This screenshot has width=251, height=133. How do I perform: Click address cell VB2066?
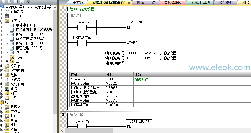point(119,88)
